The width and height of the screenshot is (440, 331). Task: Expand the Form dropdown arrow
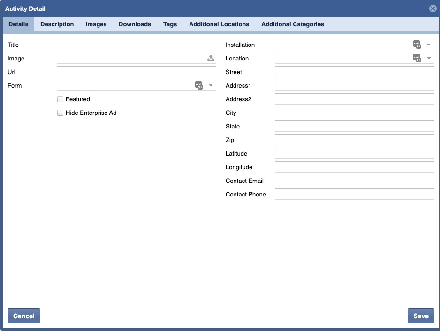(211, 85)
